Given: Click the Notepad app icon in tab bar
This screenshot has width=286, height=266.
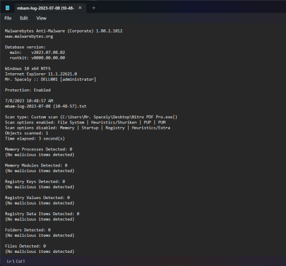Looking at the screenshot, I should 7,8.
